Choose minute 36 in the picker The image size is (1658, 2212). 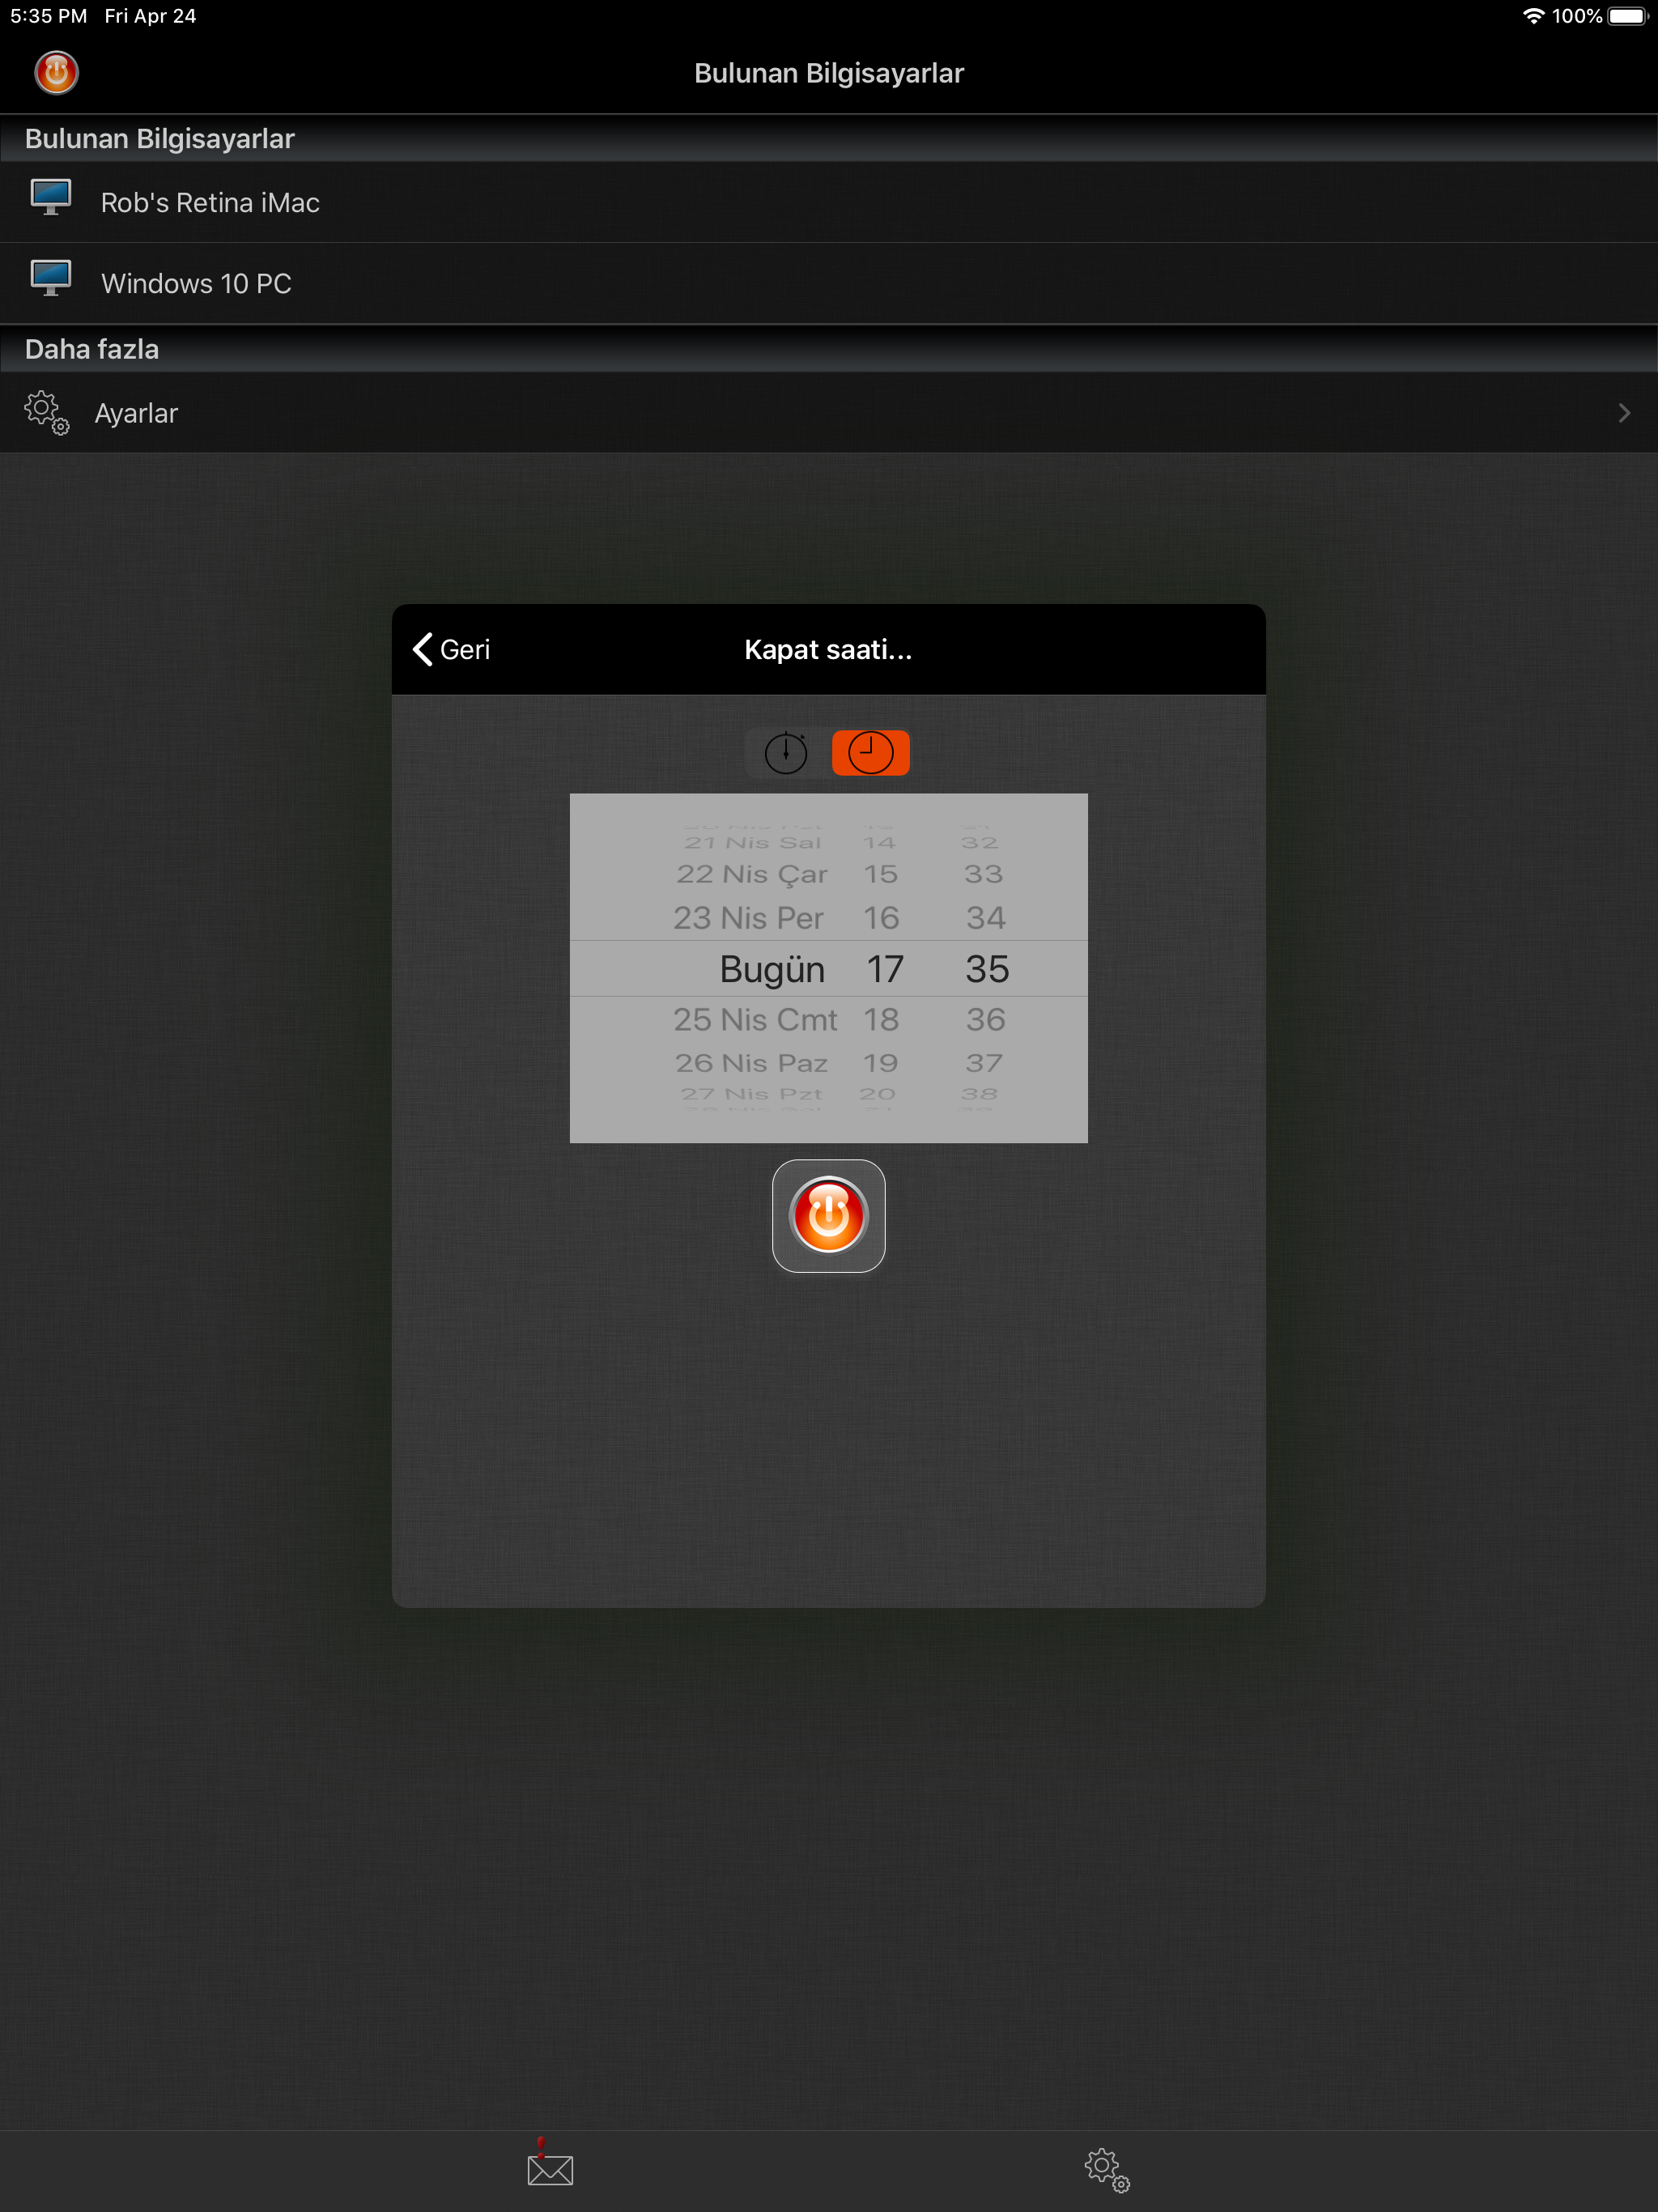pos(985,1019)
